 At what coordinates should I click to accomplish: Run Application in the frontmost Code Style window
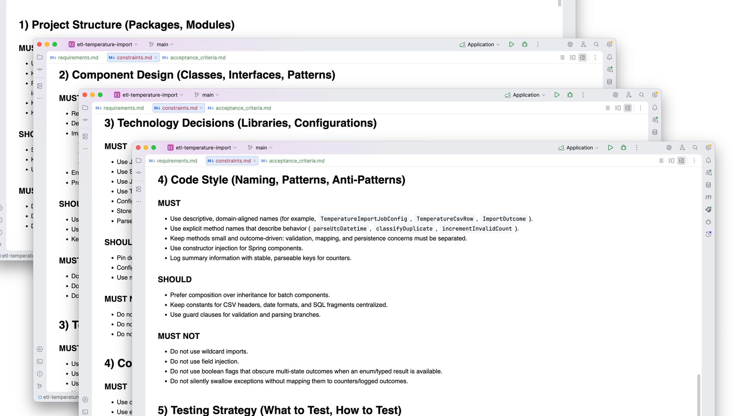click(x=610, y=148)
